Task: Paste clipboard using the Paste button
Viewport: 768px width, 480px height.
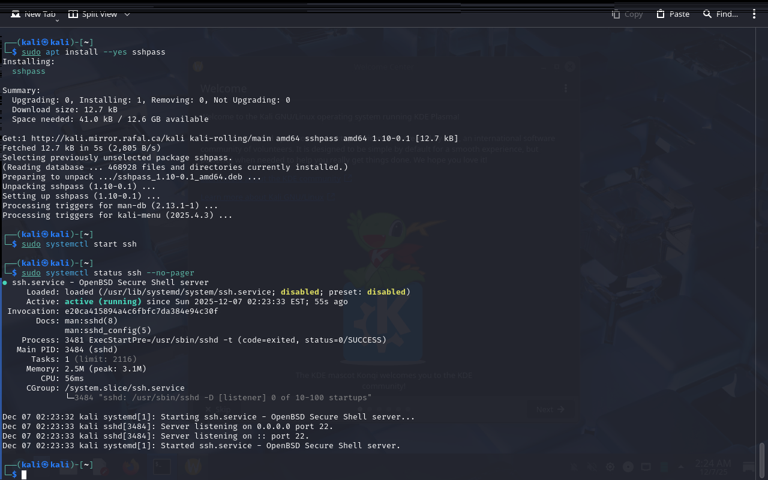Action: (673, 14)
